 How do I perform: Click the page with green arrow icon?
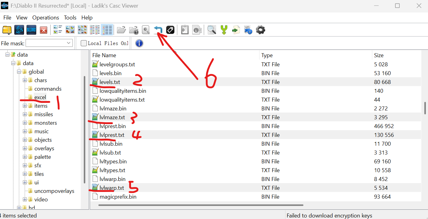[x=236, y=30]
